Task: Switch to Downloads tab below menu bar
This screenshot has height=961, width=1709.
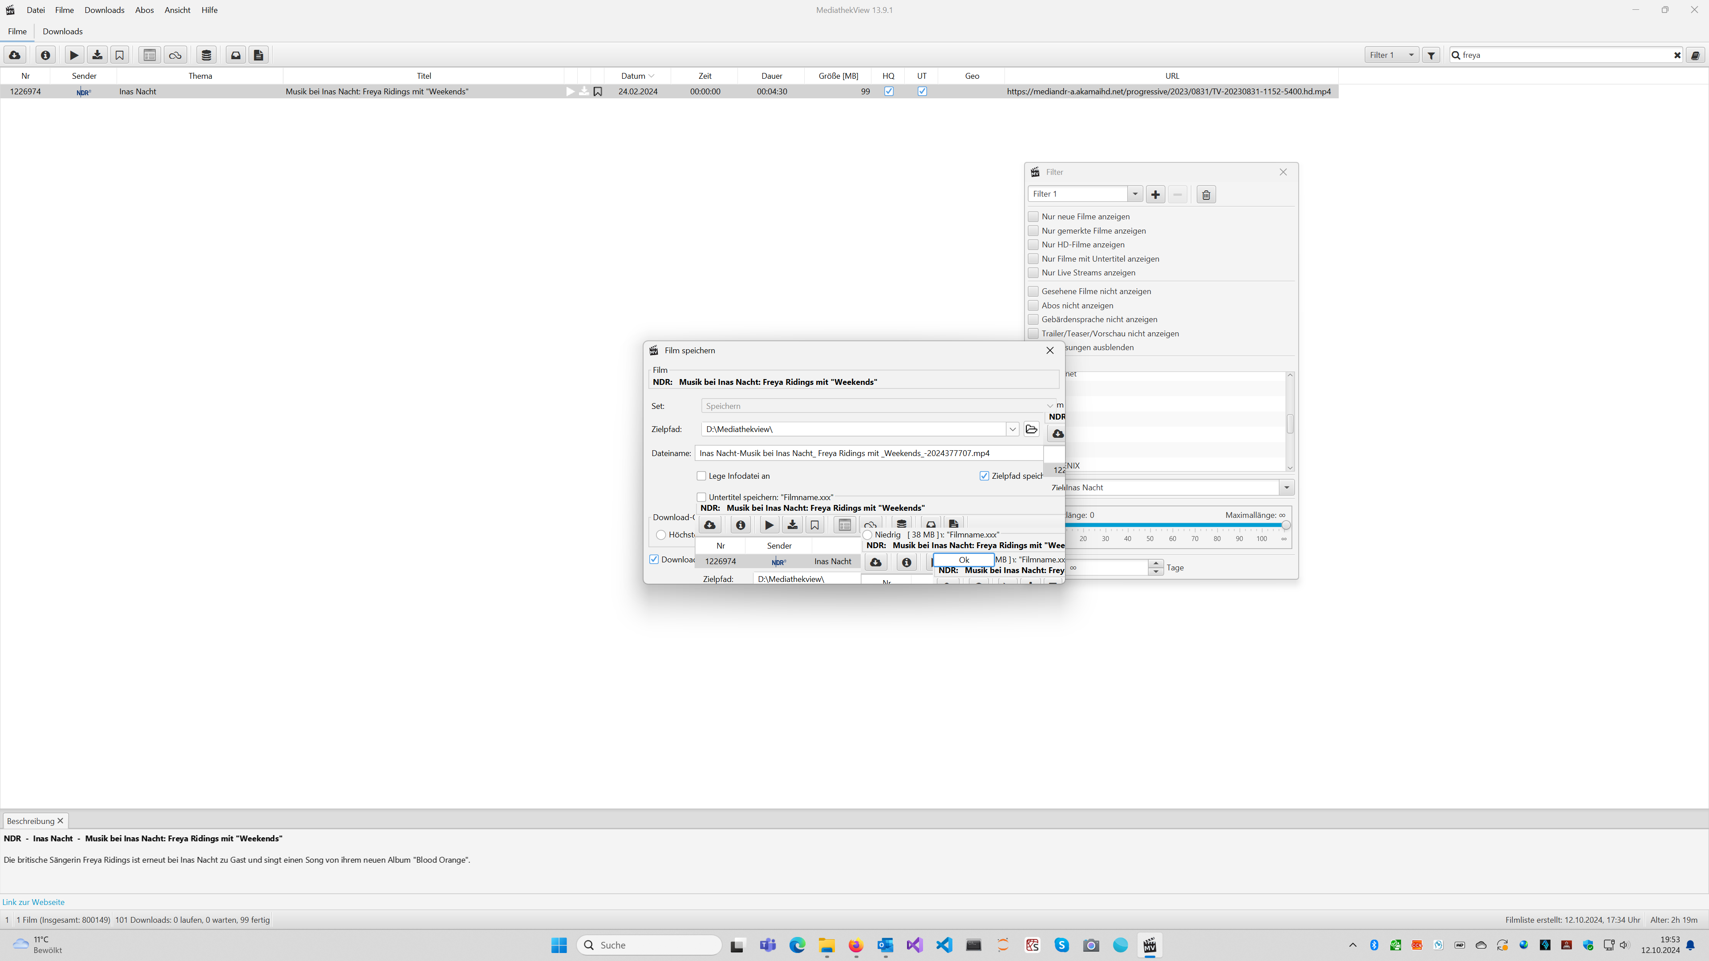Action: [x=62, y=31]
